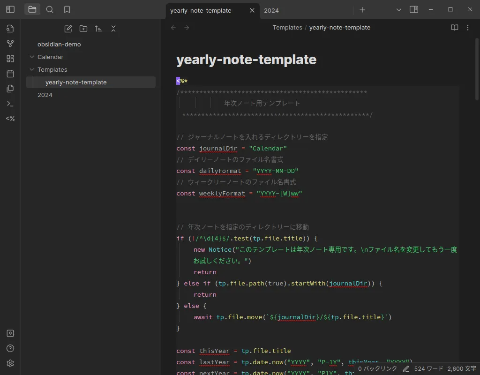The width and height of the screenshot is (480, 375).
Task: Change the file sort order
Action: [98, 29]
